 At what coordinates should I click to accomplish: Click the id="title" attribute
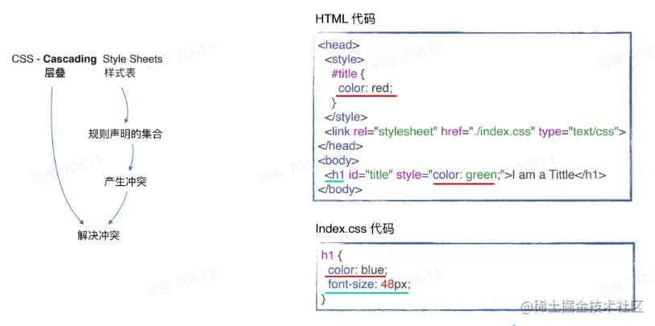tap(371, 175)
